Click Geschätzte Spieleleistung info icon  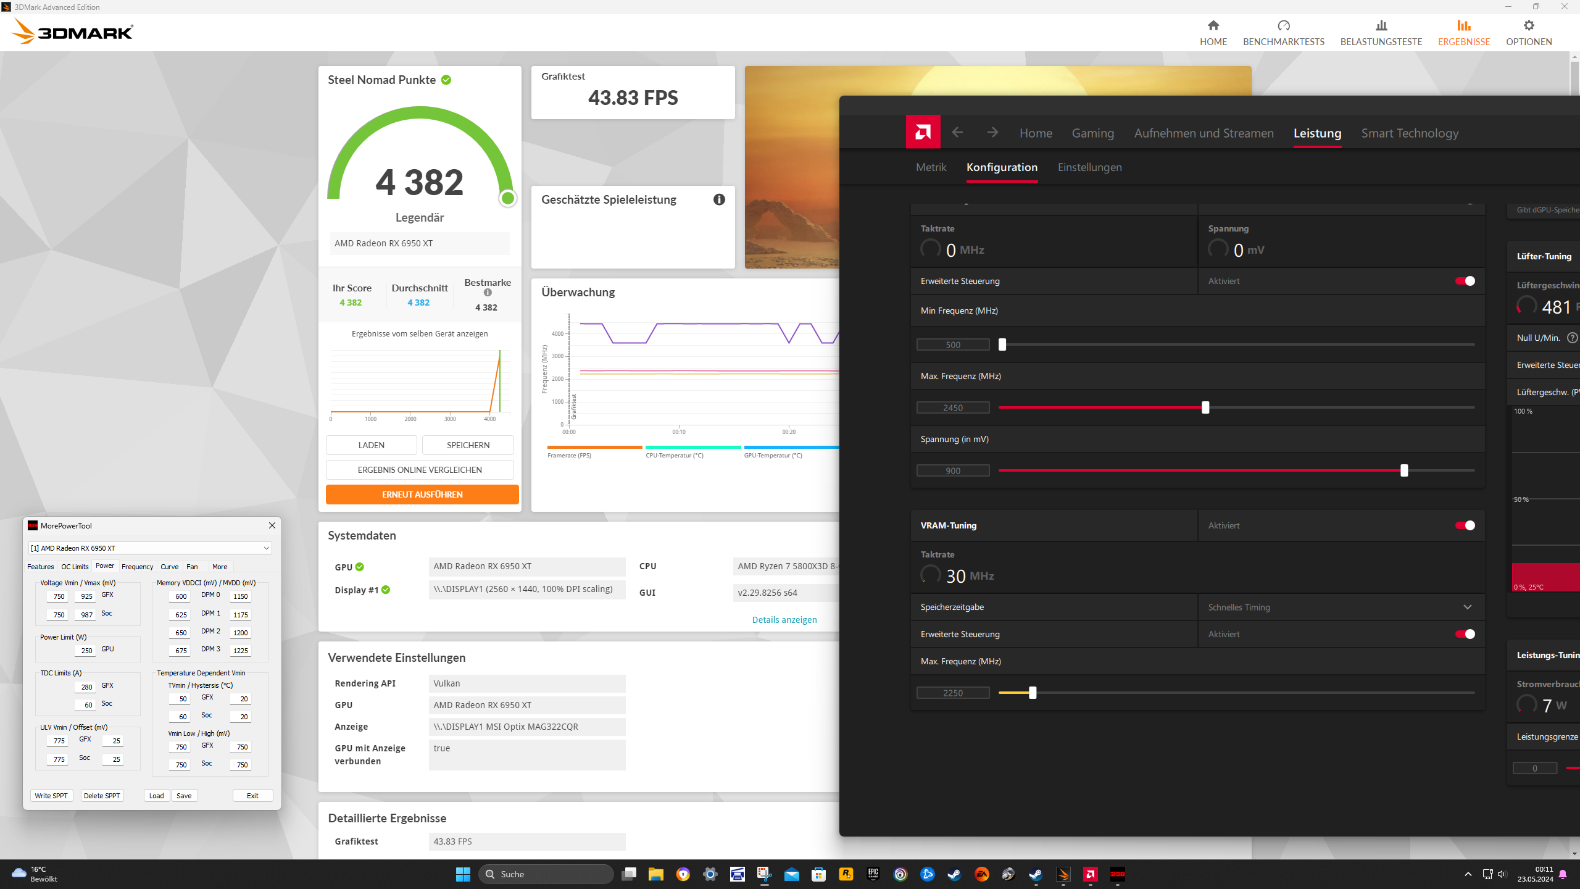click(x=719, y=199)
